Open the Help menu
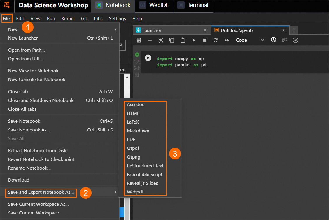The width and height of the screenshot is (329, 220). [137, 19]
